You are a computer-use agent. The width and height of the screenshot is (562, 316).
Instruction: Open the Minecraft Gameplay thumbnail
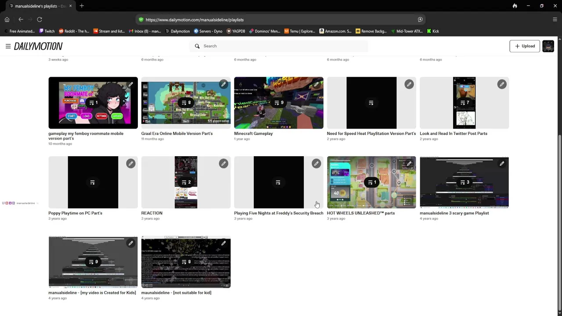(279, 103)
